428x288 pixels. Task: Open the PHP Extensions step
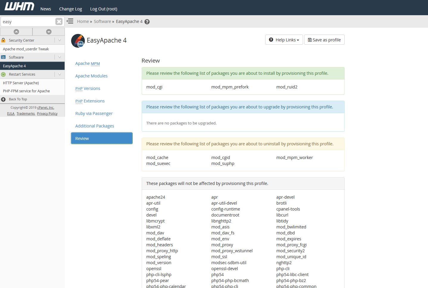click(x=90, y=101)
